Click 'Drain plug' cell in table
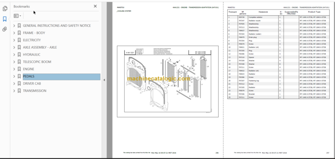 [253, 37]
